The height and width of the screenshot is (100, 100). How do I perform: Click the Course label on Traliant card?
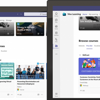point(22,90)
